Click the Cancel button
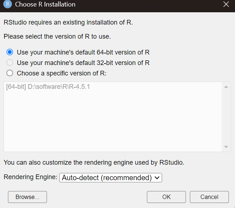This screenshot has height=208, width=235. click(209, 197)
